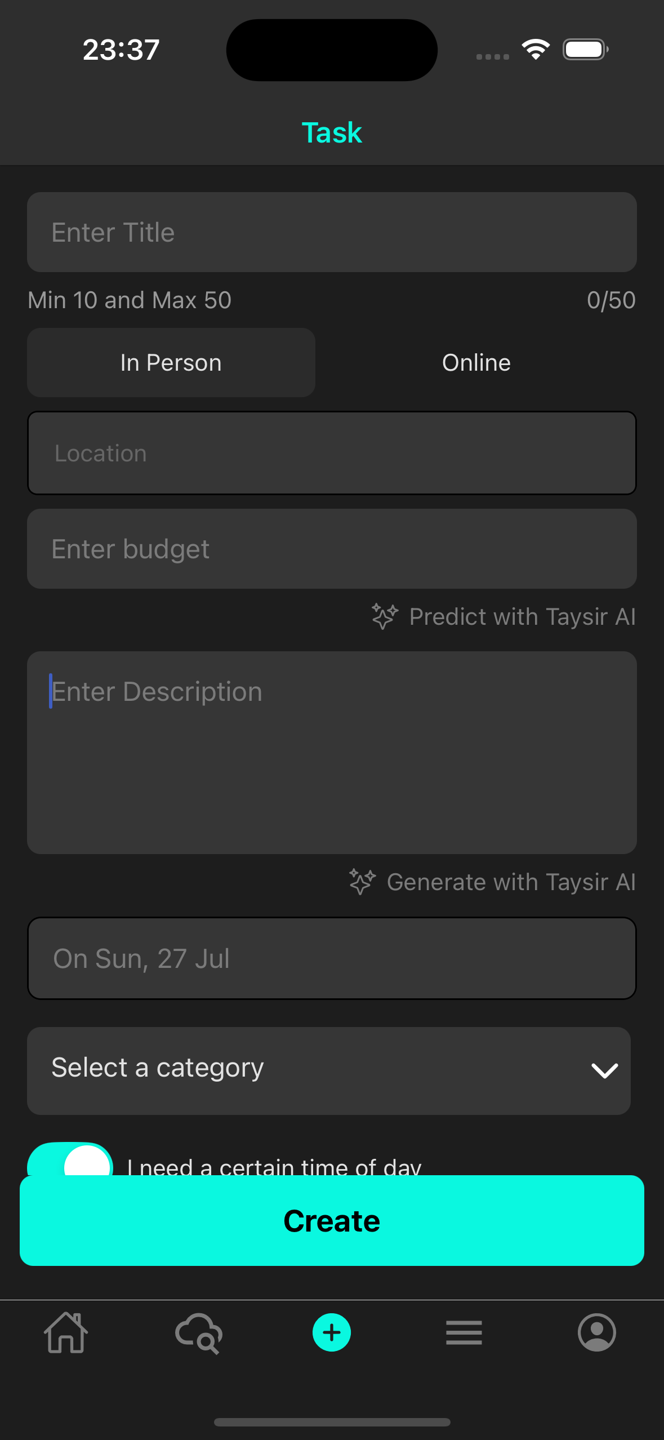Click into the Enter budget field

coord(332,549)
